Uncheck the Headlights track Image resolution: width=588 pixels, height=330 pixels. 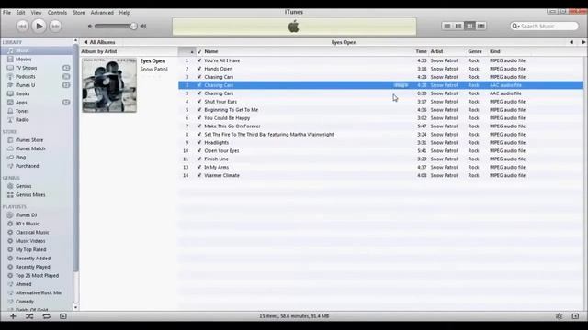point(199,143)
